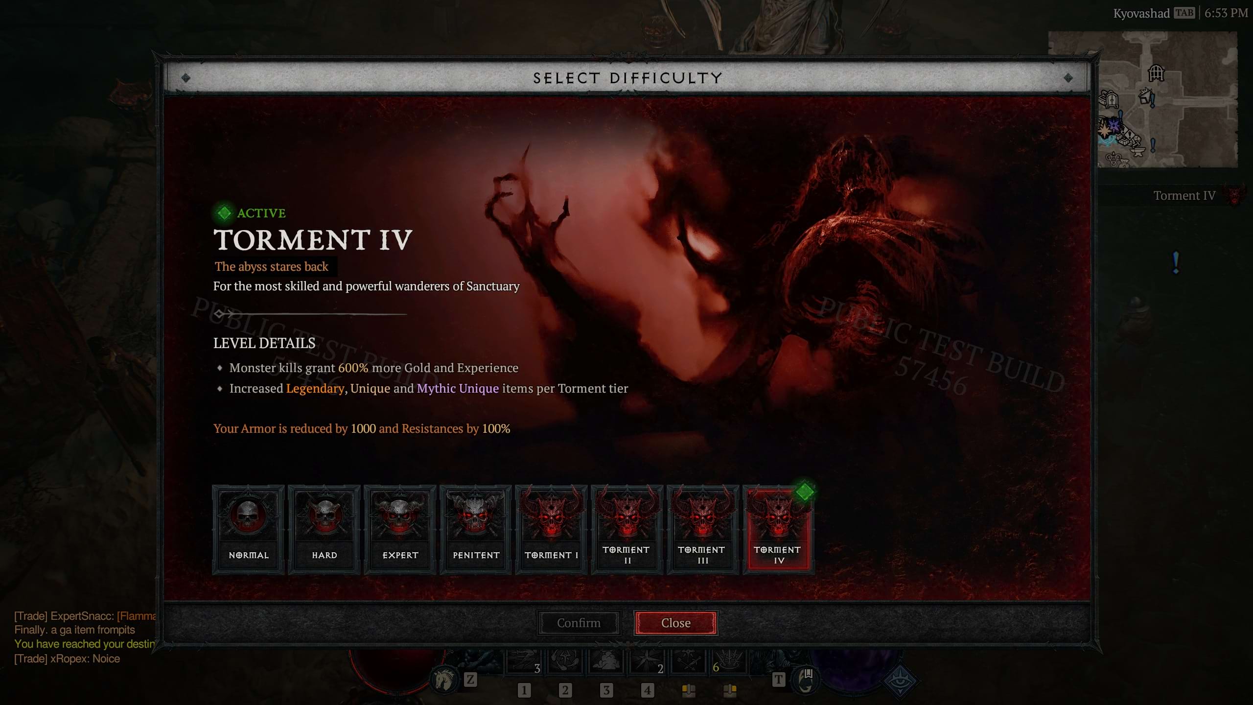Select the Torment III difficulty tile
The image size is (1253, 705).
[x=703, y=529]
